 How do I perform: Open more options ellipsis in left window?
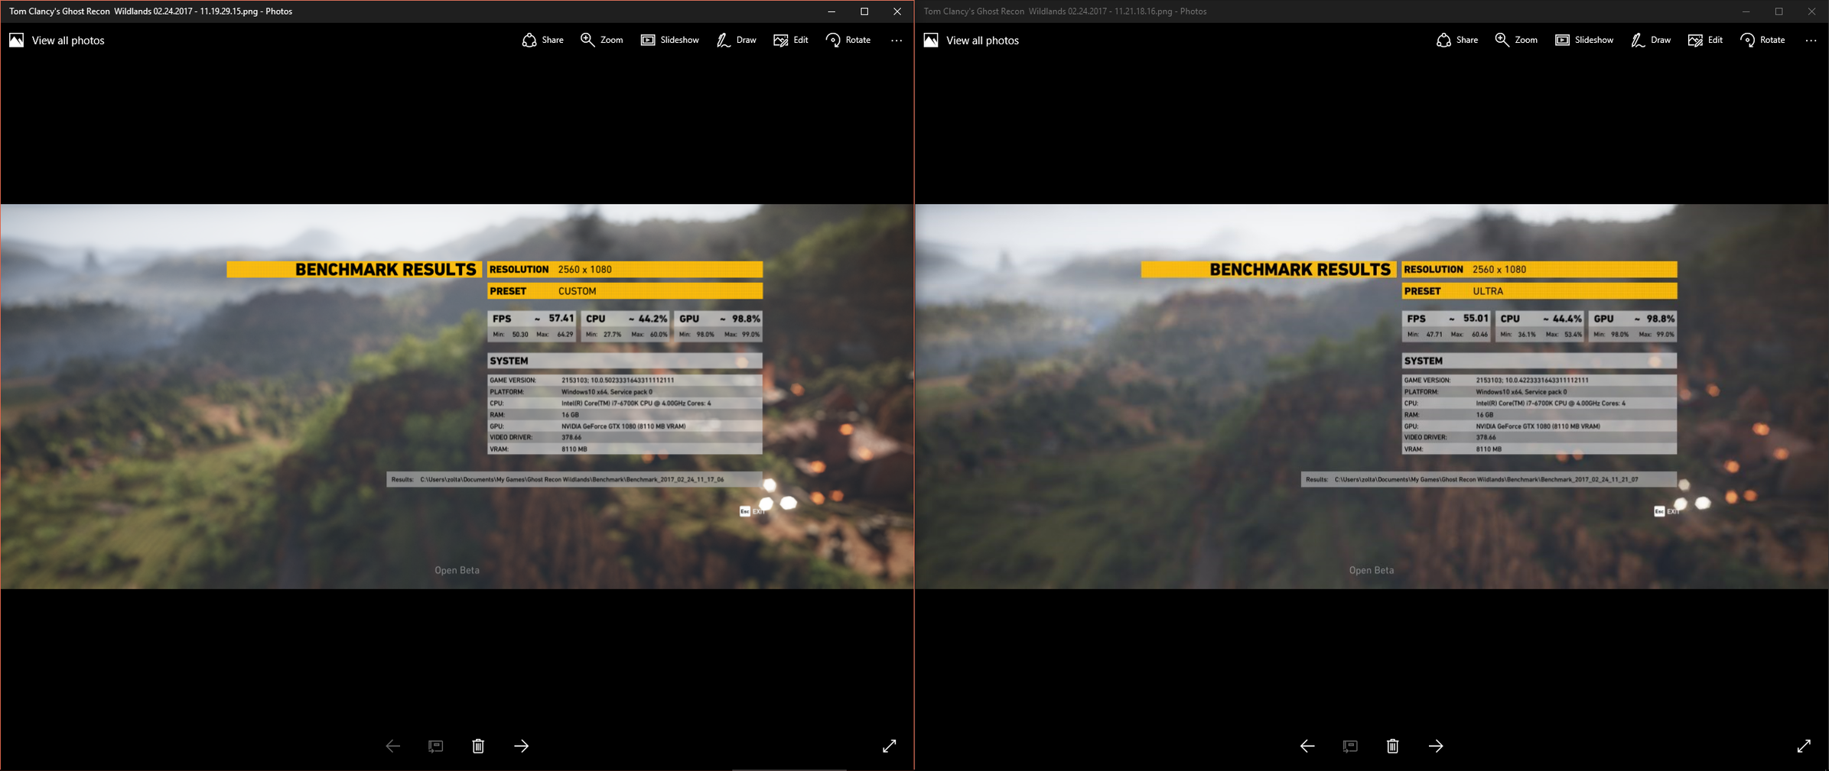click(897, 40)
